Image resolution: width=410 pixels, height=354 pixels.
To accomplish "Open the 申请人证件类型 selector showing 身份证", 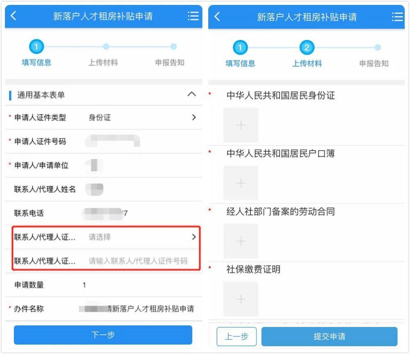I will pyautogui.click(x=104, y=118).
